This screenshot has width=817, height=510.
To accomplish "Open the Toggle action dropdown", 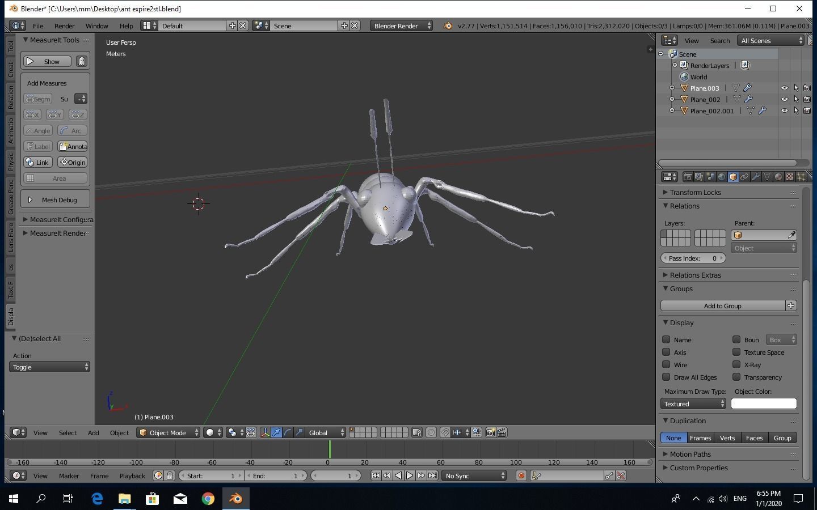I will (49, 367).
